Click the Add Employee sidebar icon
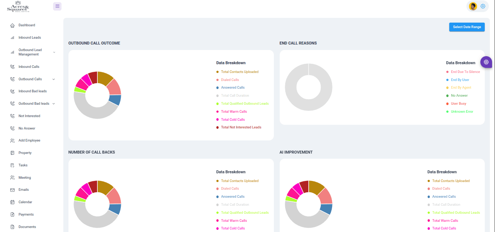Viewport: 495px width, 232px height. click(x=13, y=140)
